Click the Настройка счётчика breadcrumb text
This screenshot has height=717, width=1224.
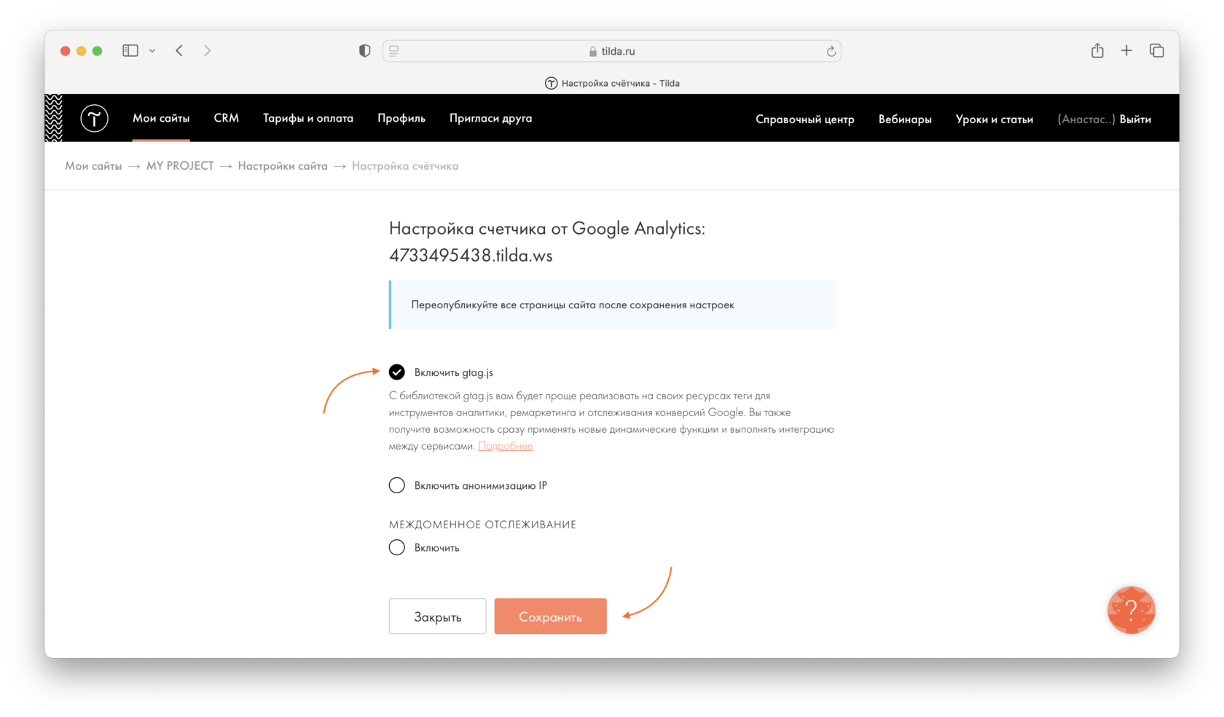click(x=405, y=166)
